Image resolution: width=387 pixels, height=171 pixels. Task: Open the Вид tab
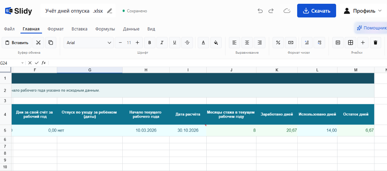pos(151,29)
